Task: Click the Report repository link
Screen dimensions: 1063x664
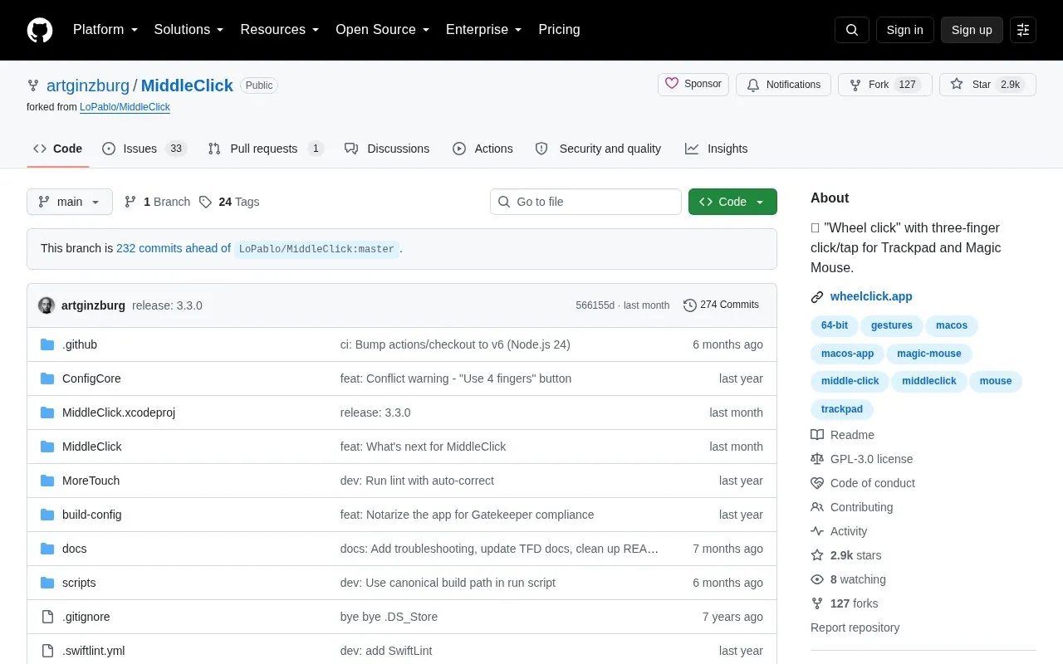Action: click(x=855, y=627)
